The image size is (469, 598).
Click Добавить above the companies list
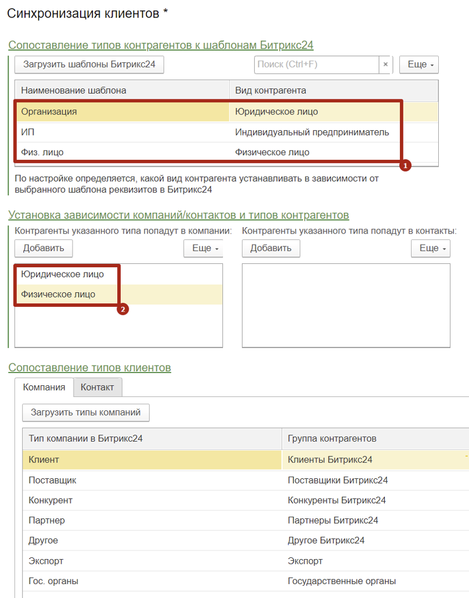coord(44,248)
